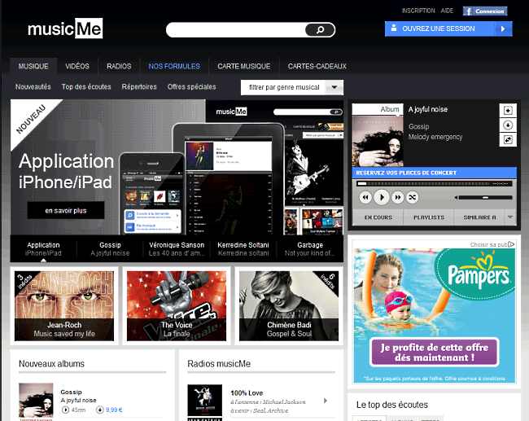Click Melody emergency track in player
This screenshot has width=529, height=421.
[x=435, y=137]
